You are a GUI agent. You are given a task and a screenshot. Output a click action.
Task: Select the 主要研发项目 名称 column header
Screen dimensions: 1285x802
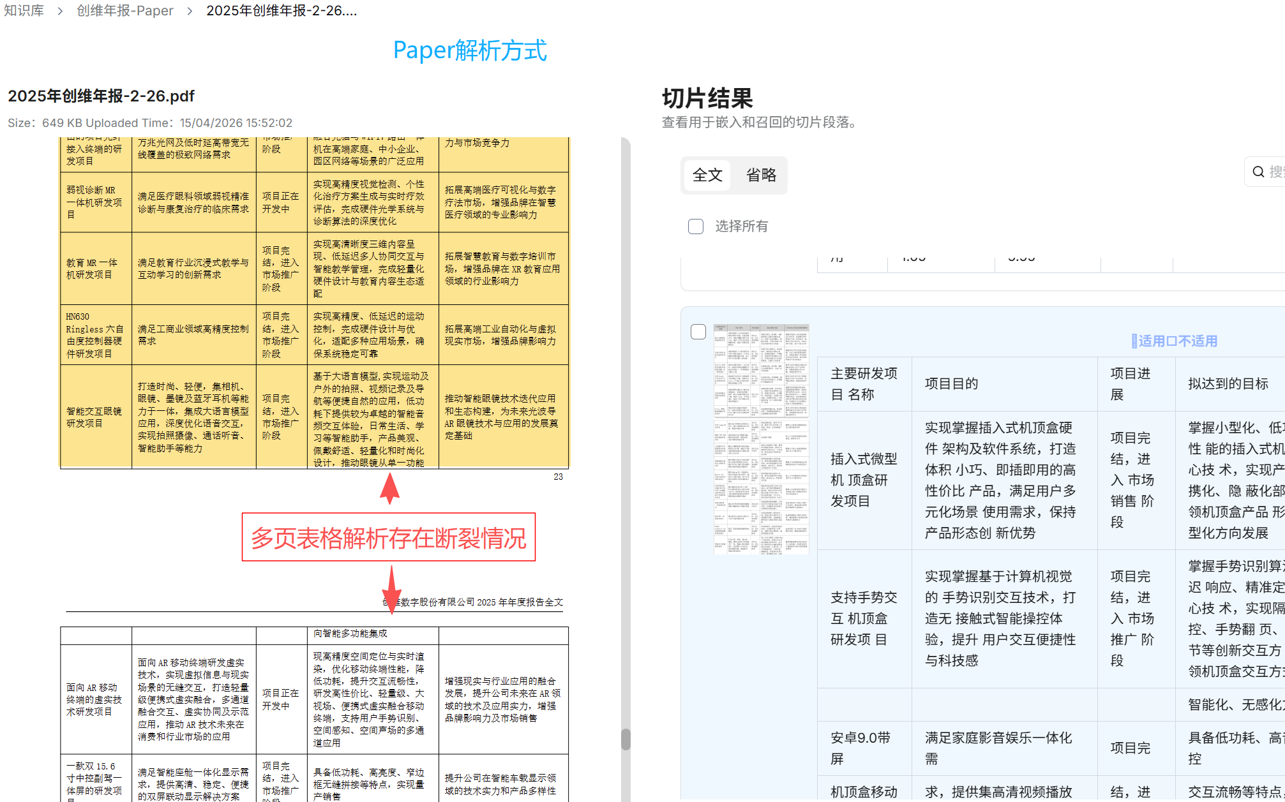coord(864,384)
